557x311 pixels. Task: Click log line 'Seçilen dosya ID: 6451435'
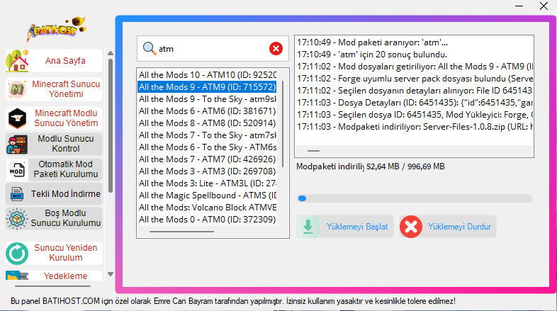pyautogui.click(x=415, y=115)
